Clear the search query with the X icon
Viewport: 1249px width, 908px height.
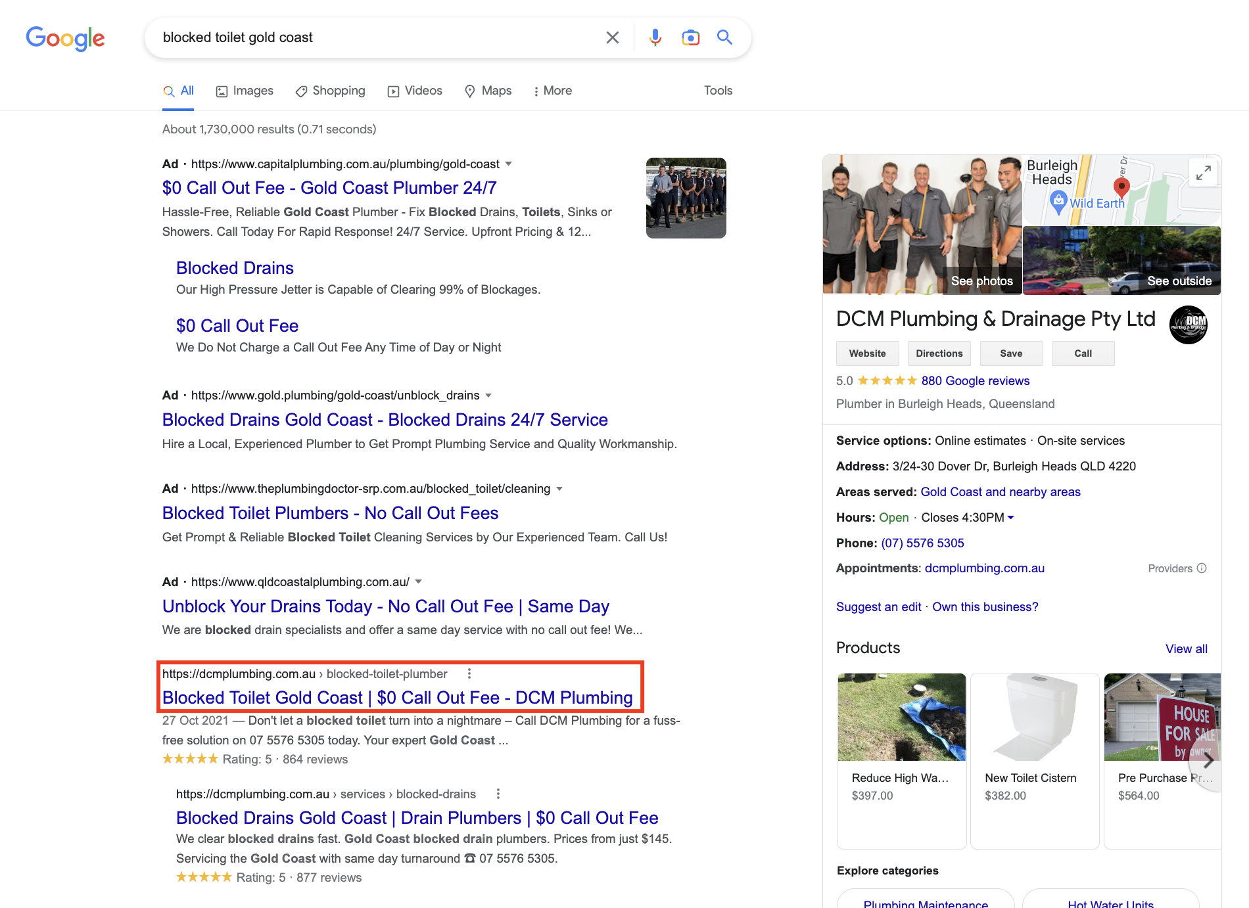point(612,37)
